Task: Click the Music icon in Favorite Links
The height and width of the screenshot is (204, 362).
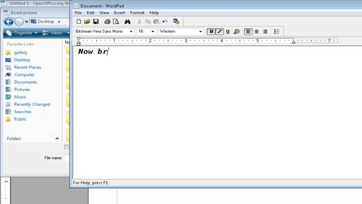Action: (8, 97)
